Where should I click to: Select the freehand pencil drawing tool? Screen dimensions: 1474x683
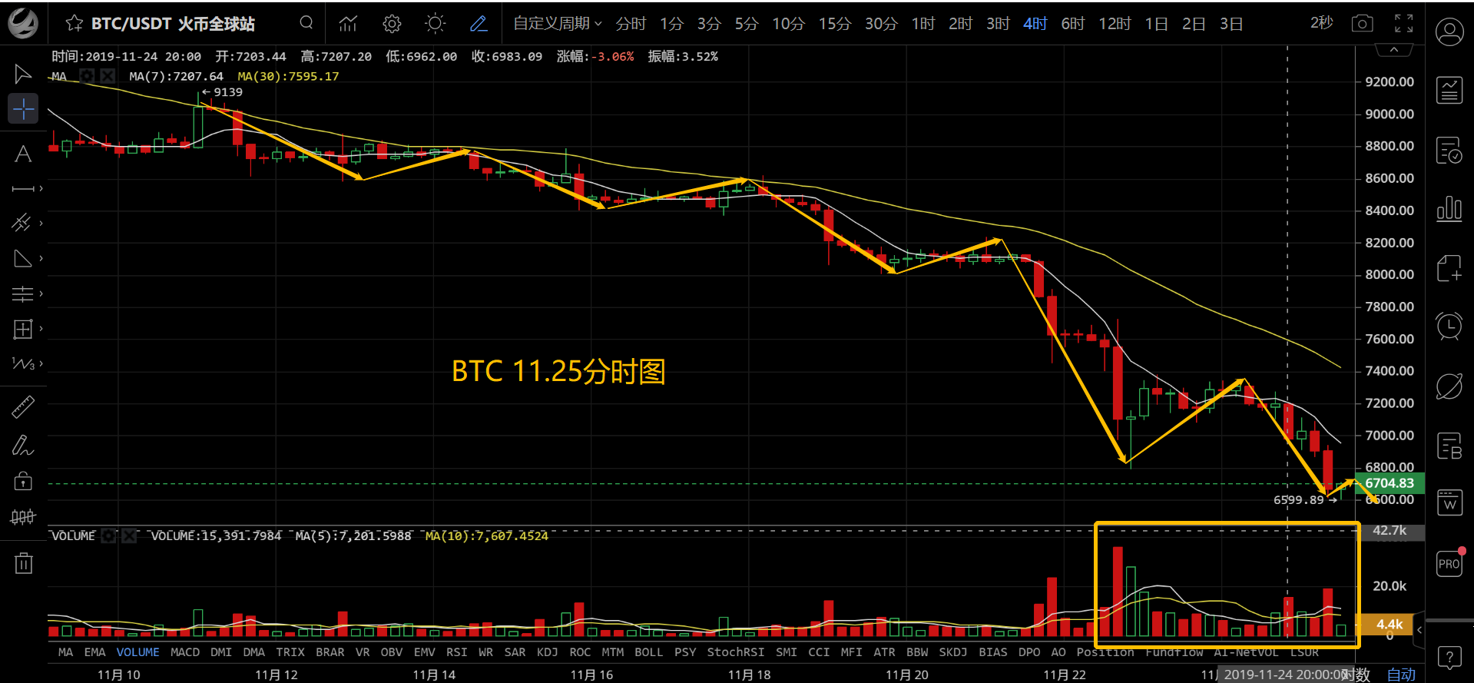pyautogui.click(x=23, y=445)
